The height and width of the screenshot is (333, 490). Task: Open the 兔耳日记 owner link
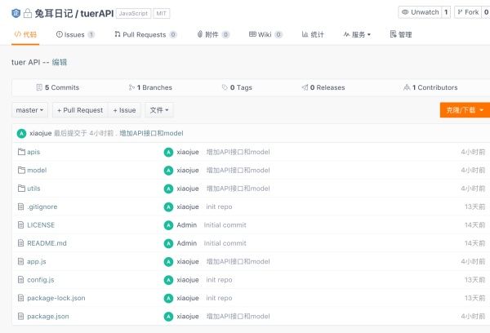(x=53, y=13)
